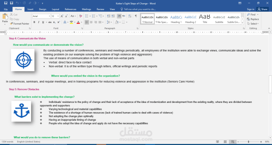Switch to the Insert tab
Image resolution: width=272 pixels, height=145 pixels.
[30, 9]
